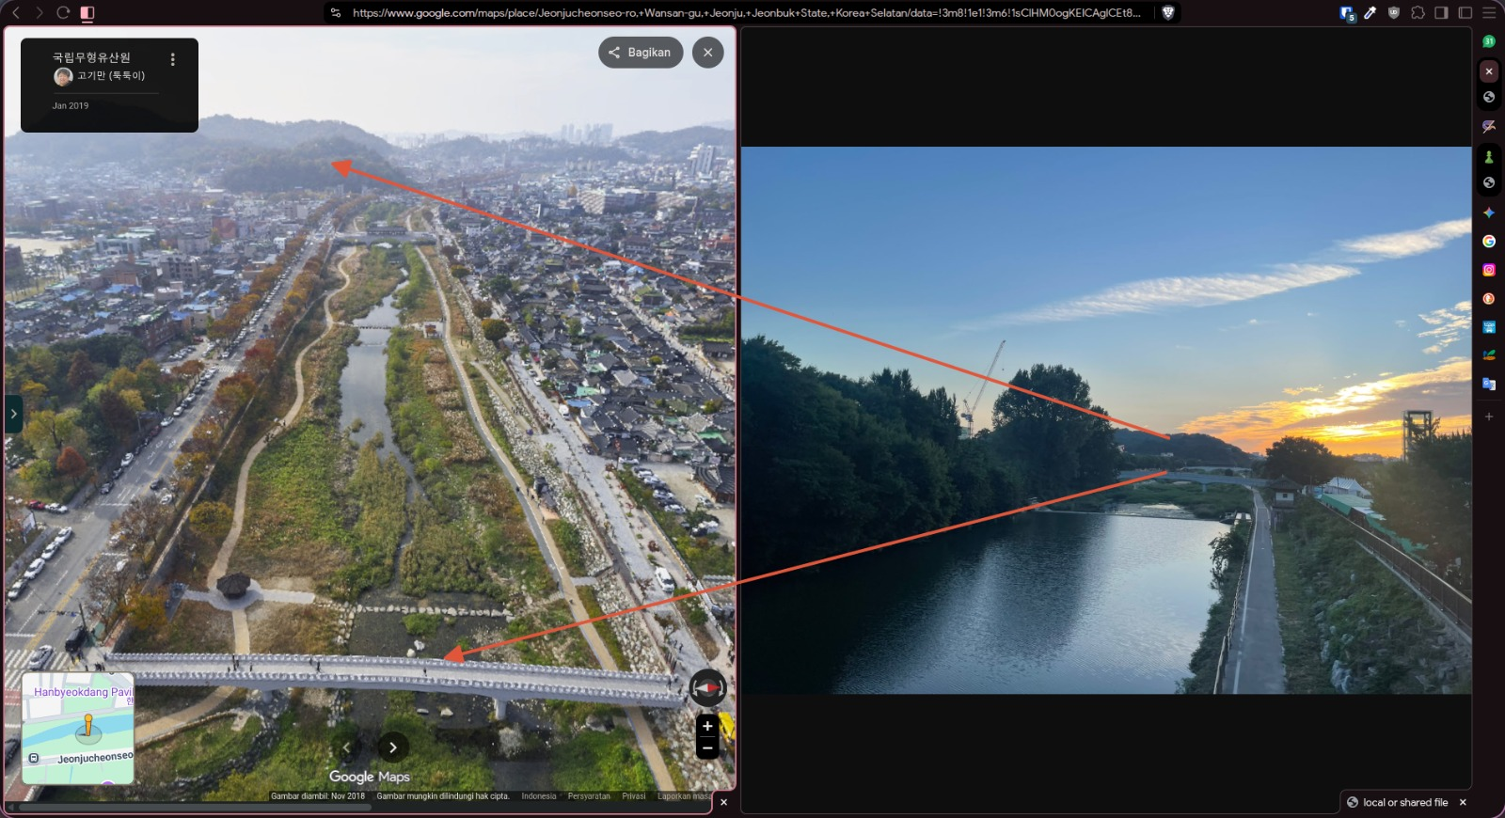Click the Bagikan share button
Image resolution: width=1505 pixels, height=818 pixels.
pos(641,53)
